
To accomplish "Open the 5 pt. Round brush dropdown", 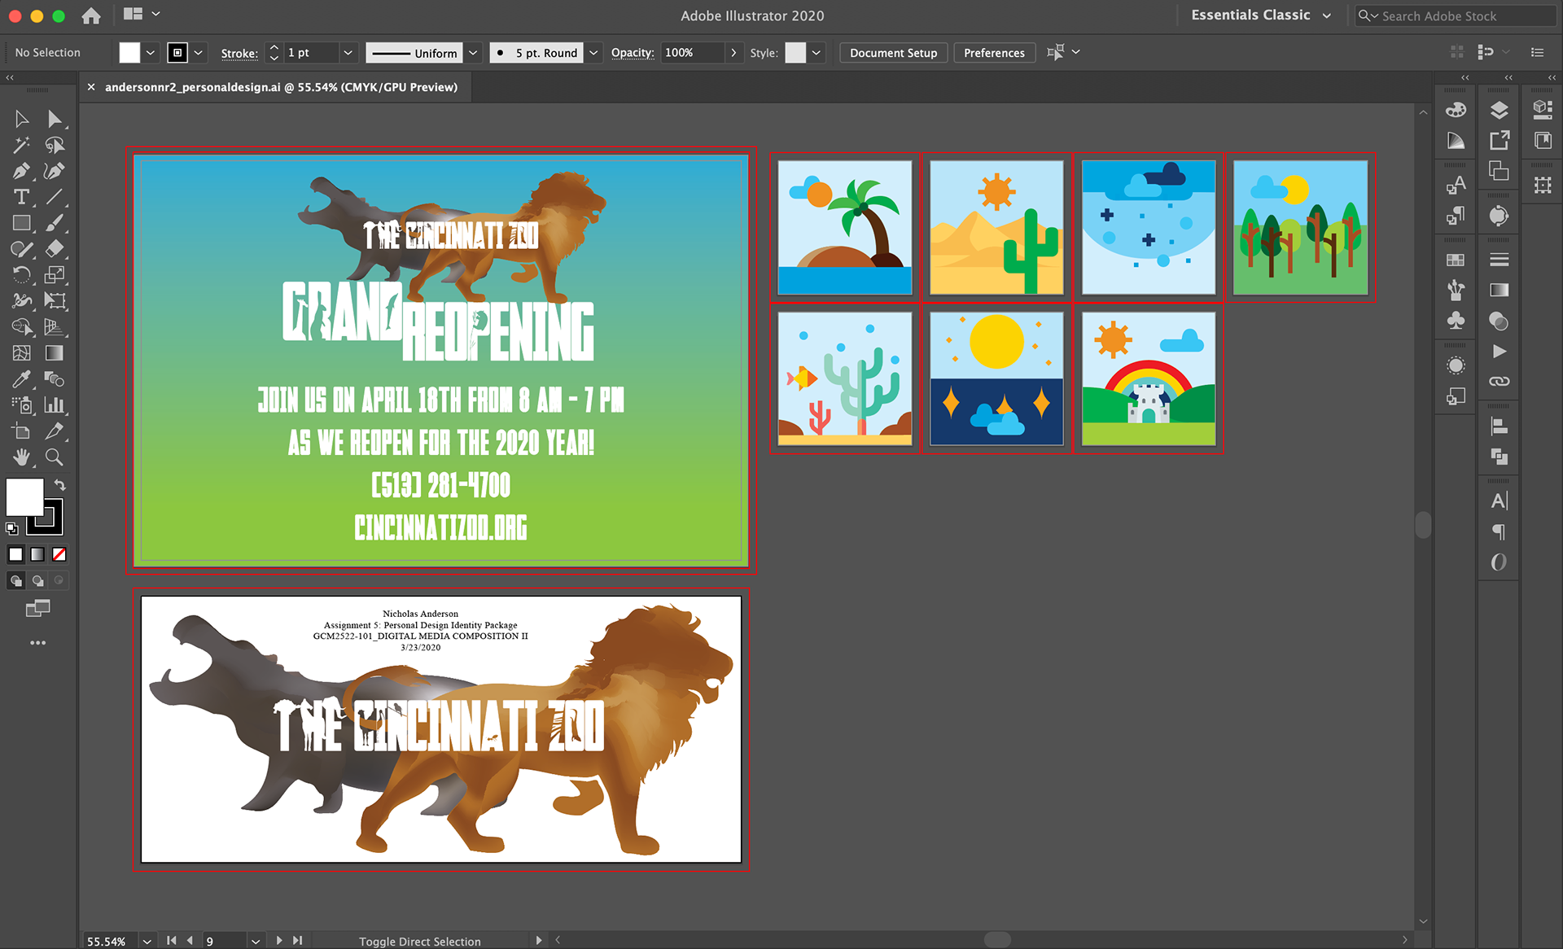I will pos(593,53).
